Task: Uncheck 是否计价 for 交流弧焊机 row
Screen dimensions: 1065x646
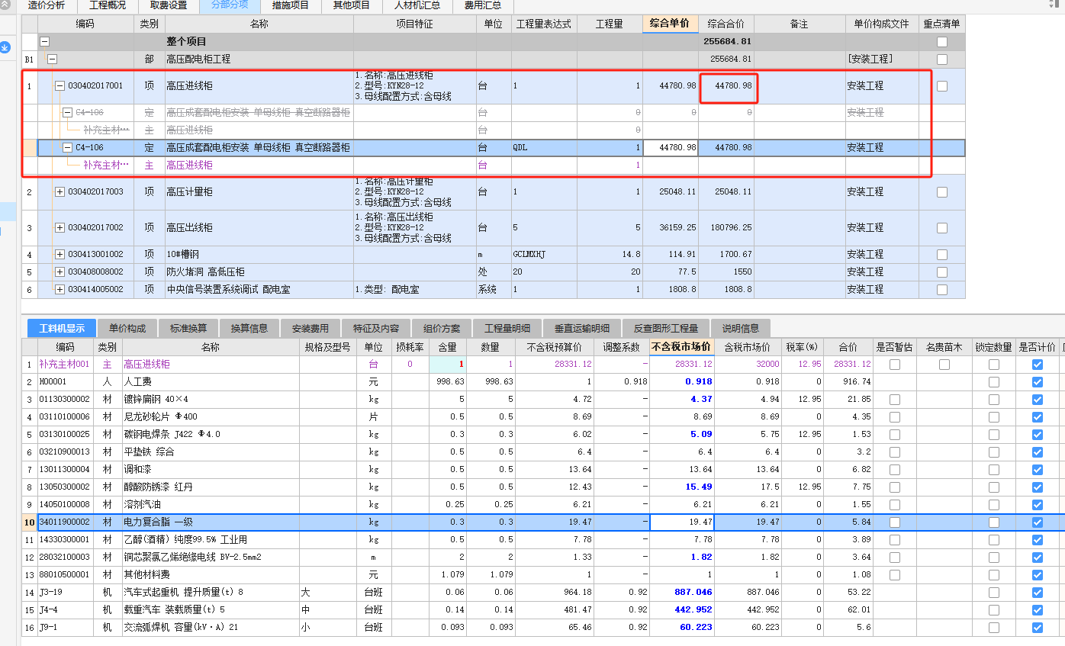Action: pyautogui.click(x=1038, y=628)
